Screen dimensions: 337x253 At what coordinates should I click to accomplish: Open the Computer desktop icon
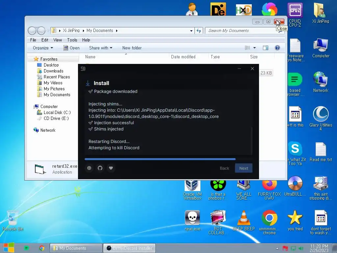tap(321, 48)
